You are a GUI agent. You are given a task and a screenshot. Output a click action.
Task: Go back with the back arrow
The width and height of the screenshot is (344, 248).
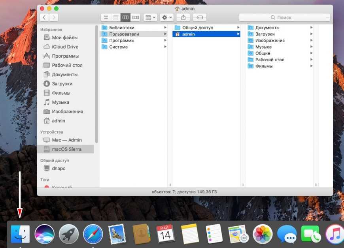44,17
